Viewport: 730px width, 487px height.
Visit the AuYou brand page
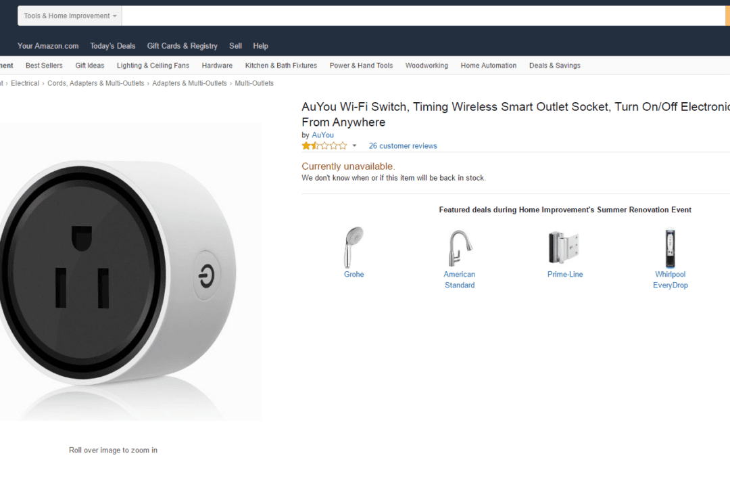[322, 135]
